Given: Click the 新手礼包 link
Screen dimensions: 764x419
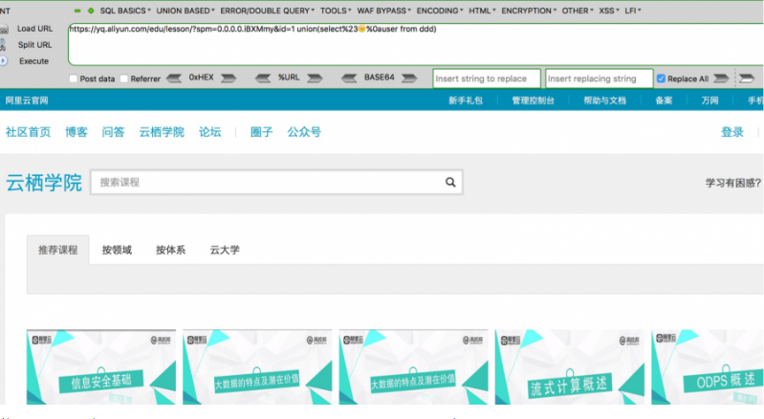Looking at the screenshot, I should coord(466,100).
